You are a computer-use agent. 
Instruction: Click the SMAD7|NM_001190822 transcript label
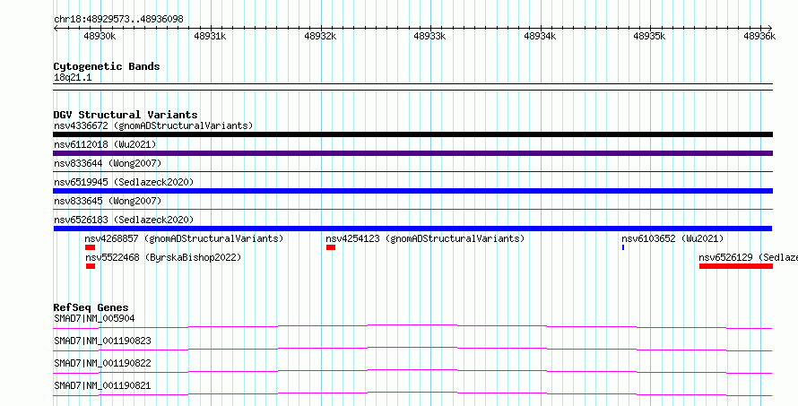(x=102, y=363)
